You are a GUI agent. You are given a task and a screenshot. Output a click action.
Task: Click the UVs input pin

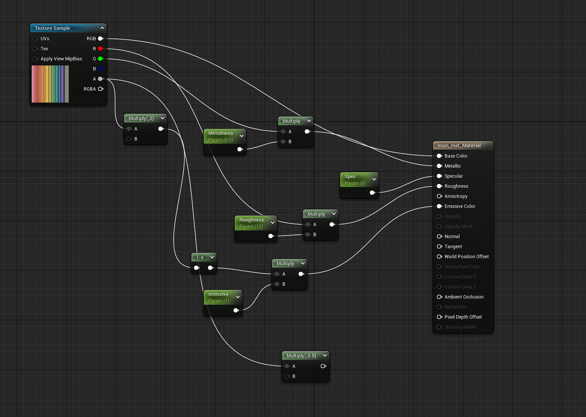[35, 39]
